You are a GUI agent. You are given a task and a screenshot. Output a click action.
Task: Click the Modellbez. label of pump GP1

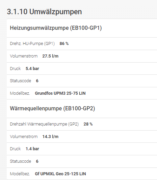pyautogui.click(x=20, y=93)
